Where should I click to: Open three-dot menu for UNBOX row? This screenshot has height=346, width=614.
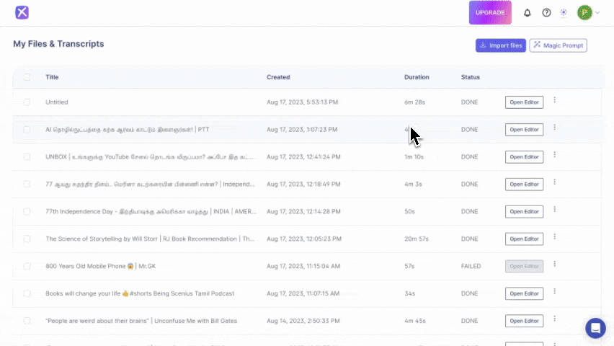[554, 155]
